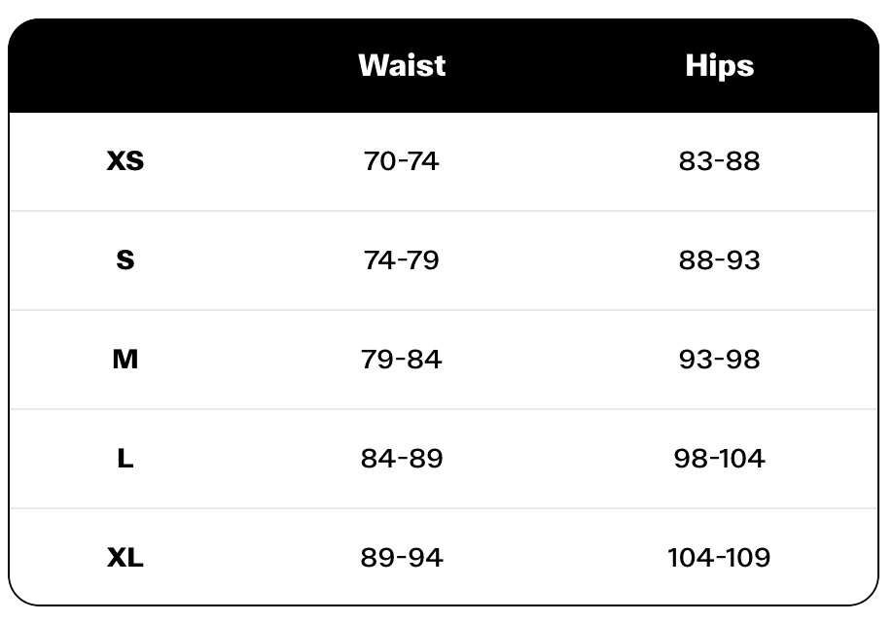Click the XL waist value 89-94
The height and width of the screenshot is (622, 893).
[x=402, y=558]
